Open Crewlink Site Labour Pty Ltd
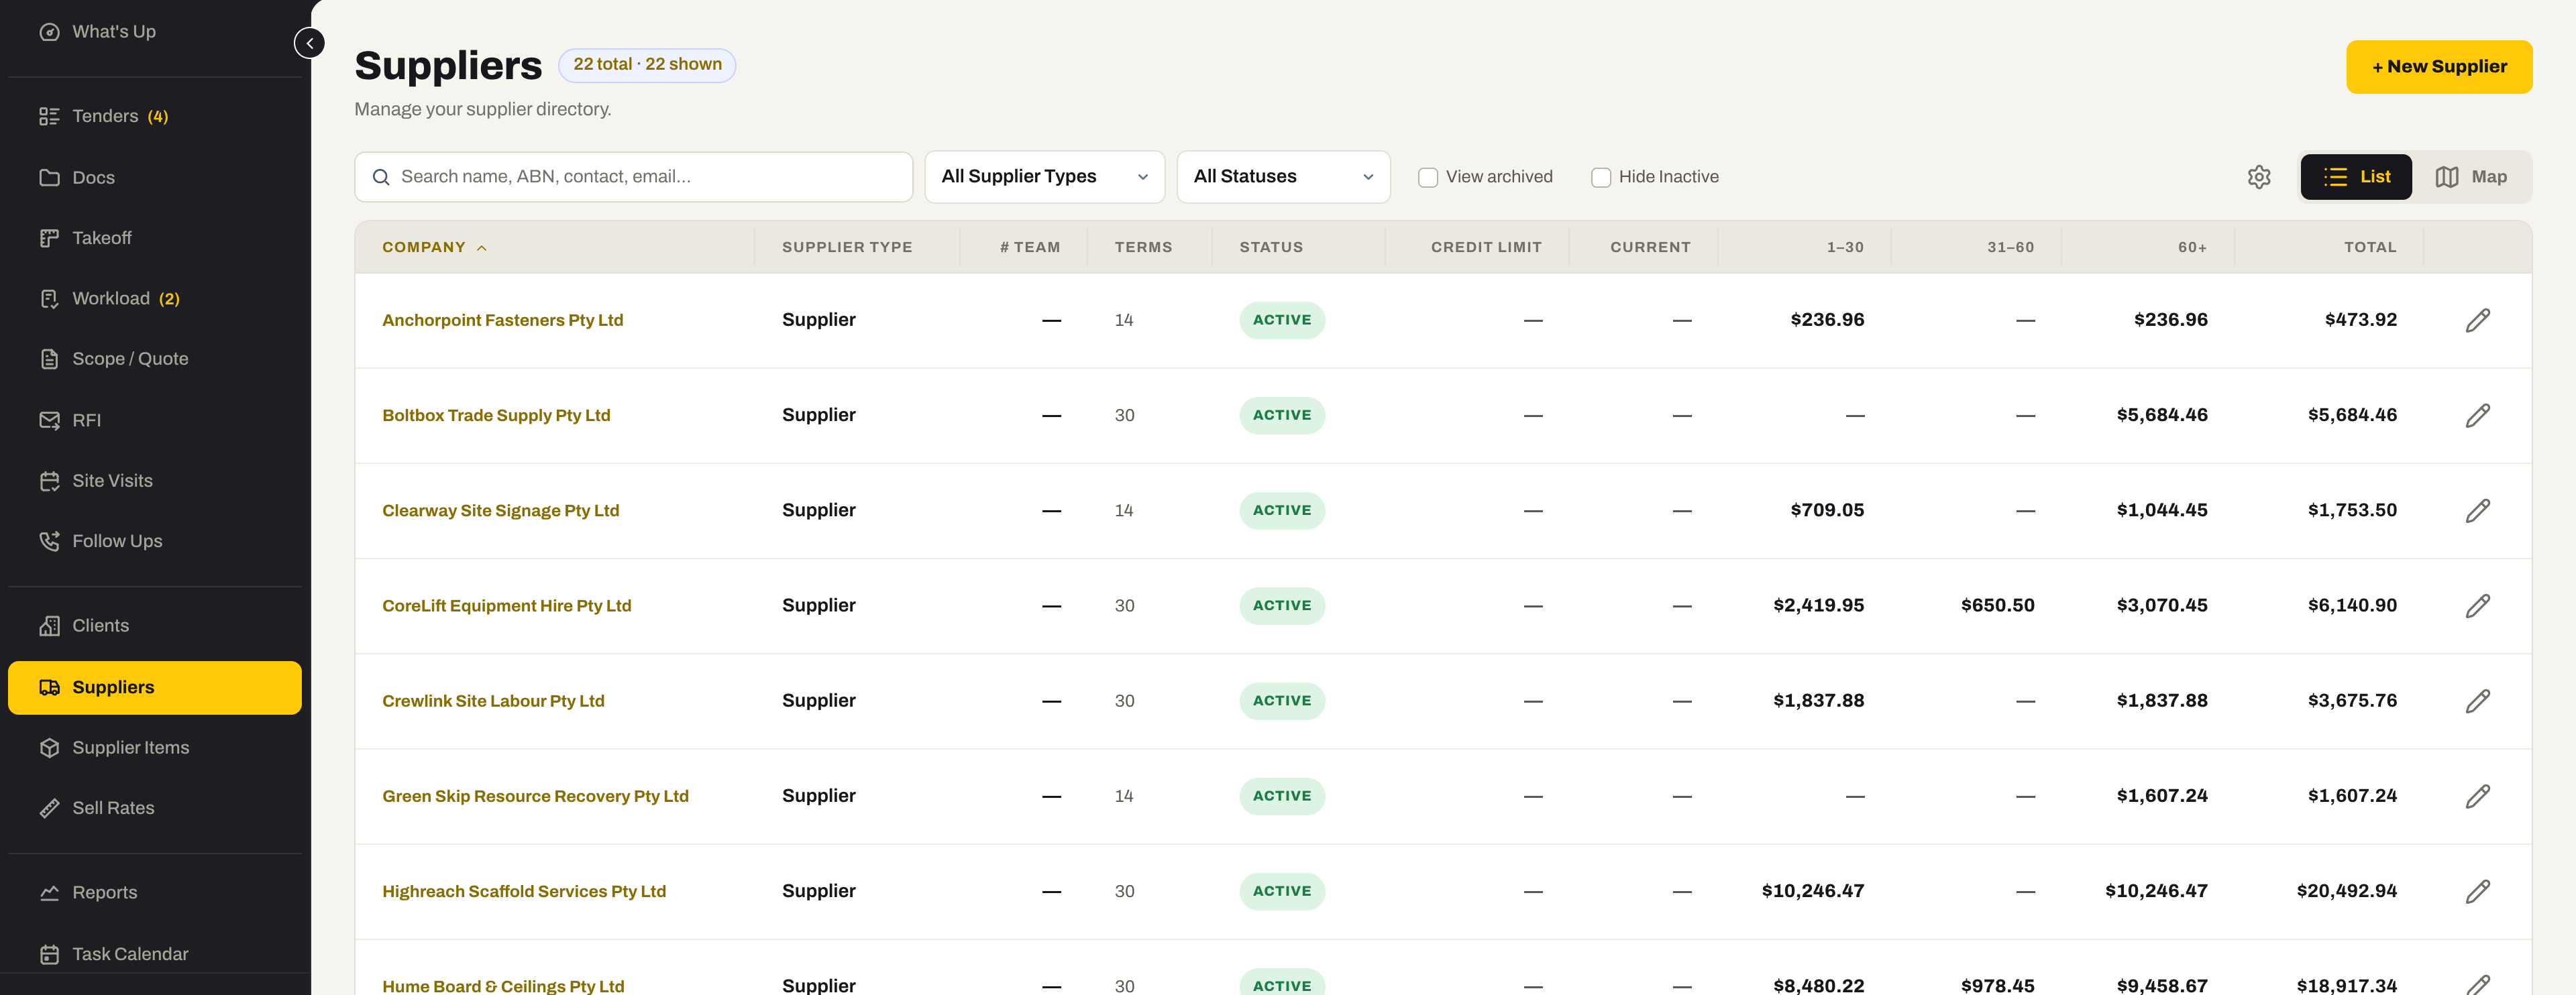Screen dimensions: 2576x995 point(493,700)
